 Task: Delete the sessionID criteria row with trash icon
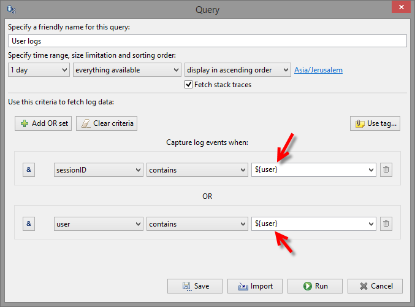click(386, 169)
